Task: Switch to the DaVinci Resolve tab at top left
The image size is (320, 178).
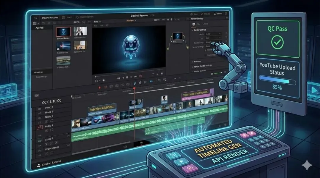Action: 50,18
